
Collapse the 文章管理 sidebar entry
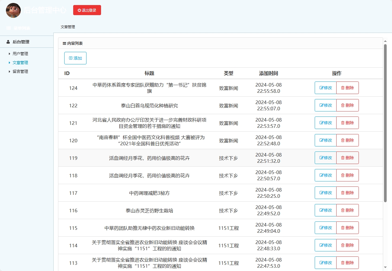pyautogui.click(x=20, y=63)
